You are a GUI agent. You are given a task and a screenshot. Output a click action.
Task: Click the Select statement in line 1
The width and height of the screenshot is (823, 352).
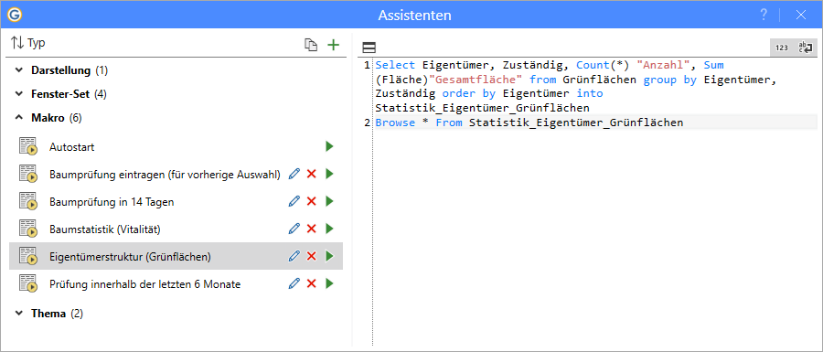(396, 66)
